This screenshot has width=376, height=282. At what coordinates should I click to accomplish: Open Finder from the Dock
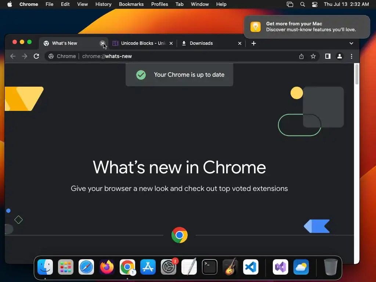pos(45,267)
